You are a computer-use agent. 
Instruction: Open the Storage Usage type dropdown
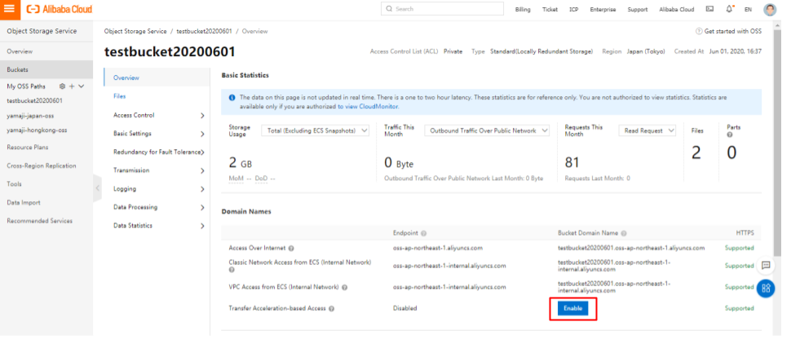point(315,130)
